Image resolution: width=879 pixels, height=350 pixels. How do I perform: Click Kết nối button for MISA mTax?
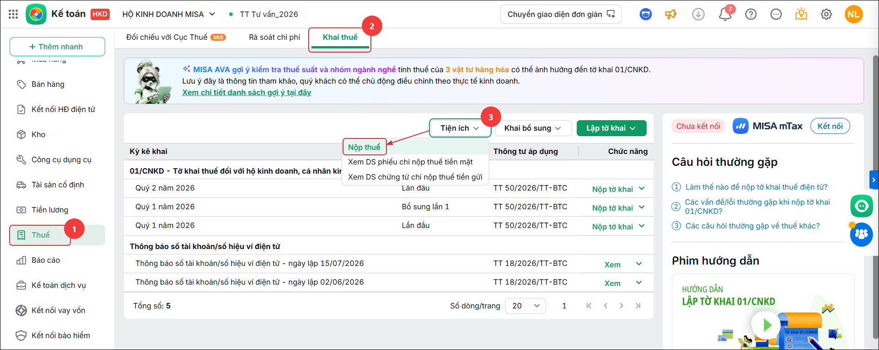(x=830, y=126)
